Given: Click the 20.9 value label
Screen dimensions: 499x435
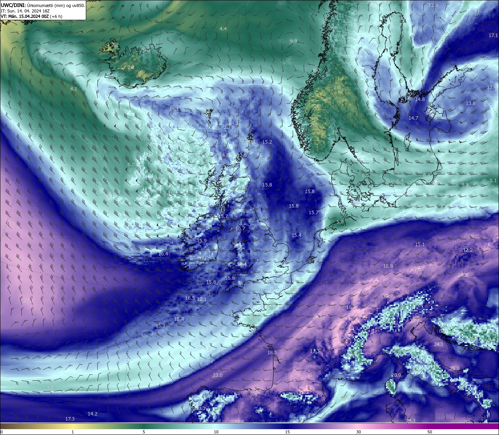Looking at the screenshot, I should (x=396, y=375).
